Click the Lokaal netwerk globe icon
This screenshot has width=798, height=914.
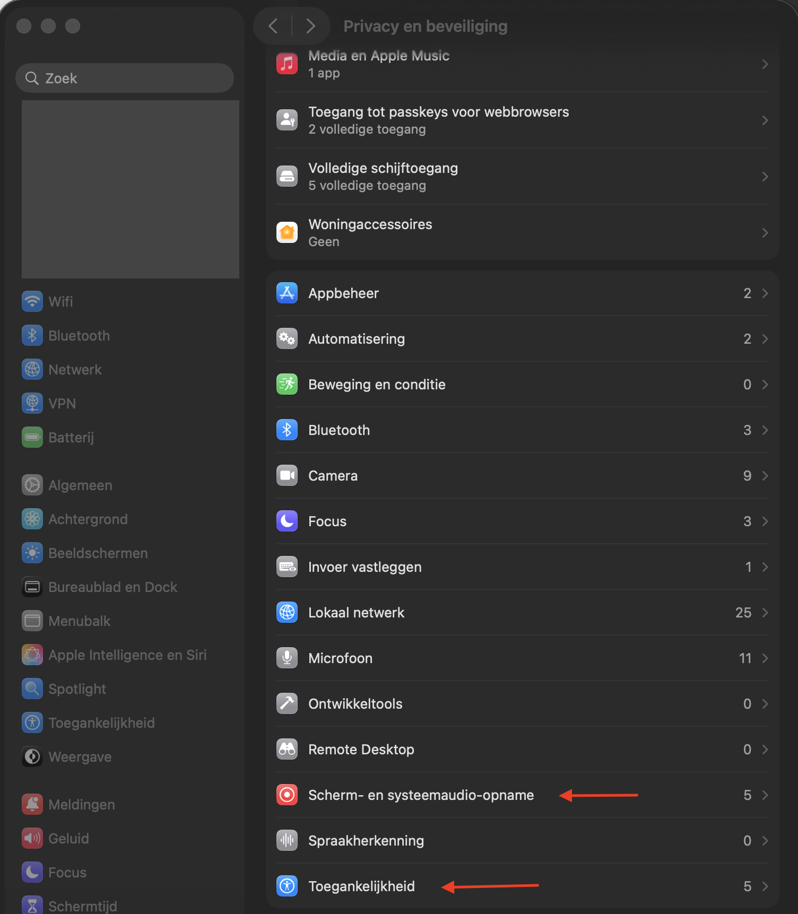287,612
